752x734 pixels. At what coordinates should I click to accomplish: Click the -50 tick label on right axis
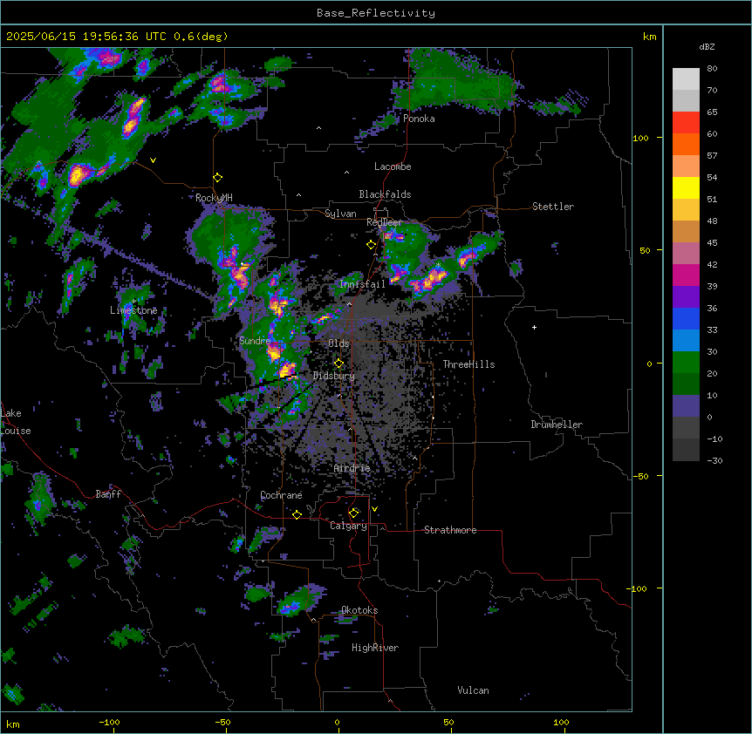point(640,476)
